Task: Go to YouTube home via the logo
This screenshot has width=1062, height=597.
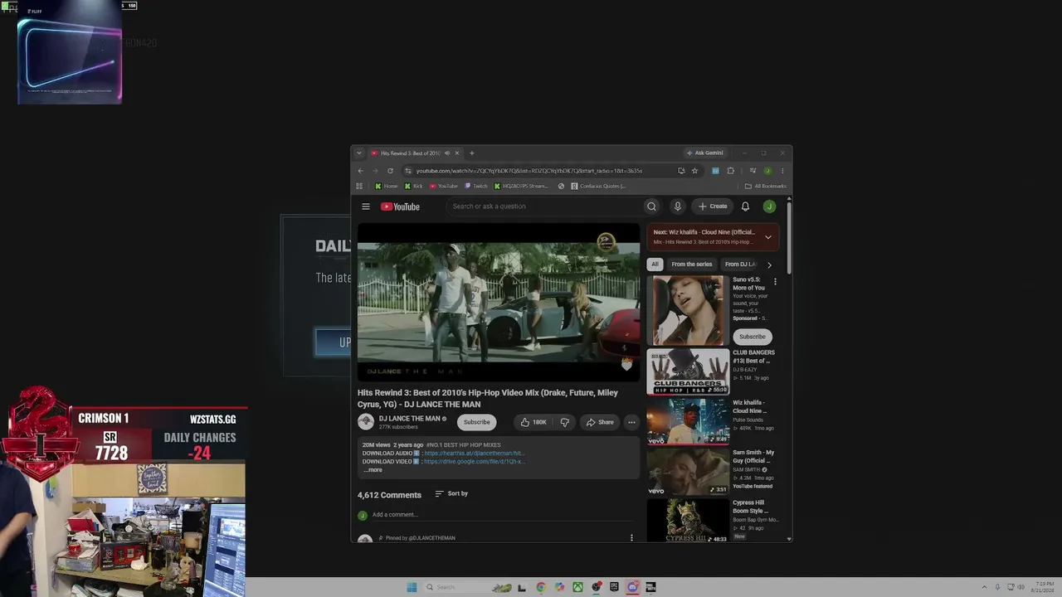Action: pos(400,206)
